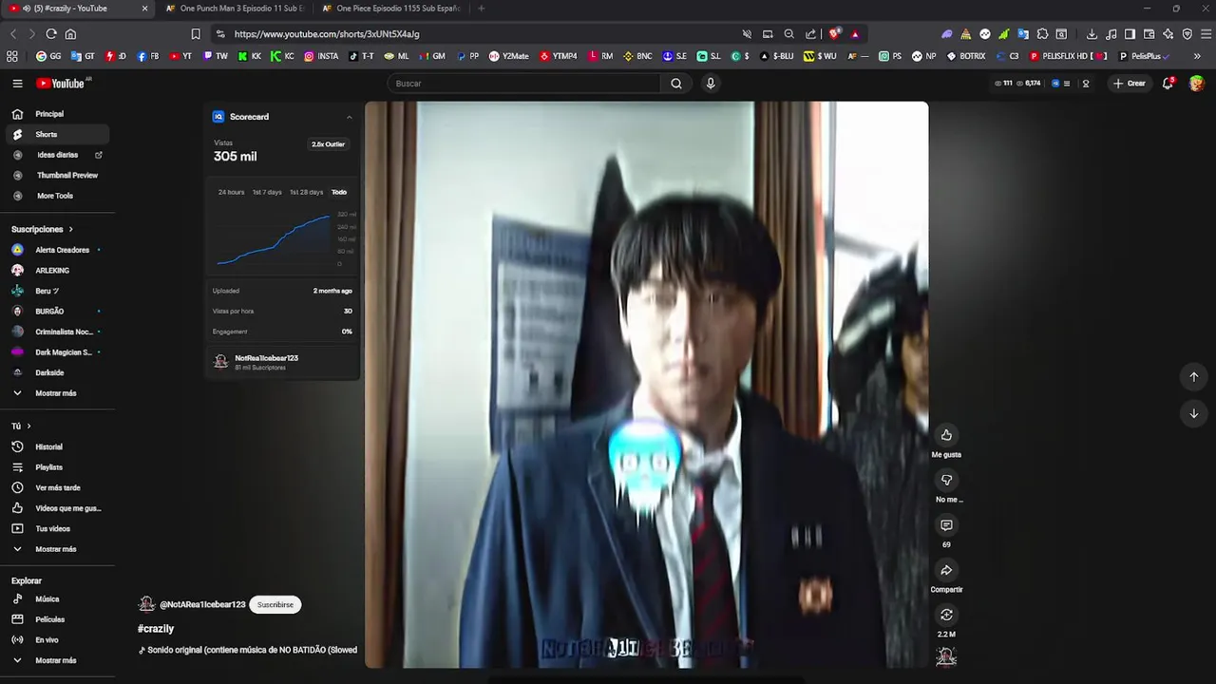Collapse the Scorecard panel chevron

[x=349, y=117]
